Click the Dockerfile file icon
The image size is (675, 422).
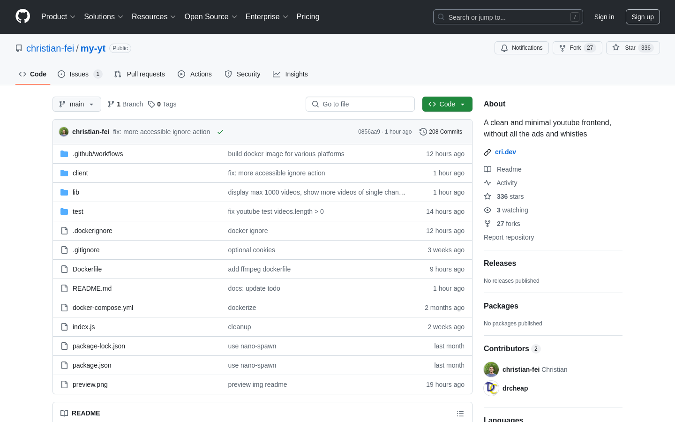(64, 269)
